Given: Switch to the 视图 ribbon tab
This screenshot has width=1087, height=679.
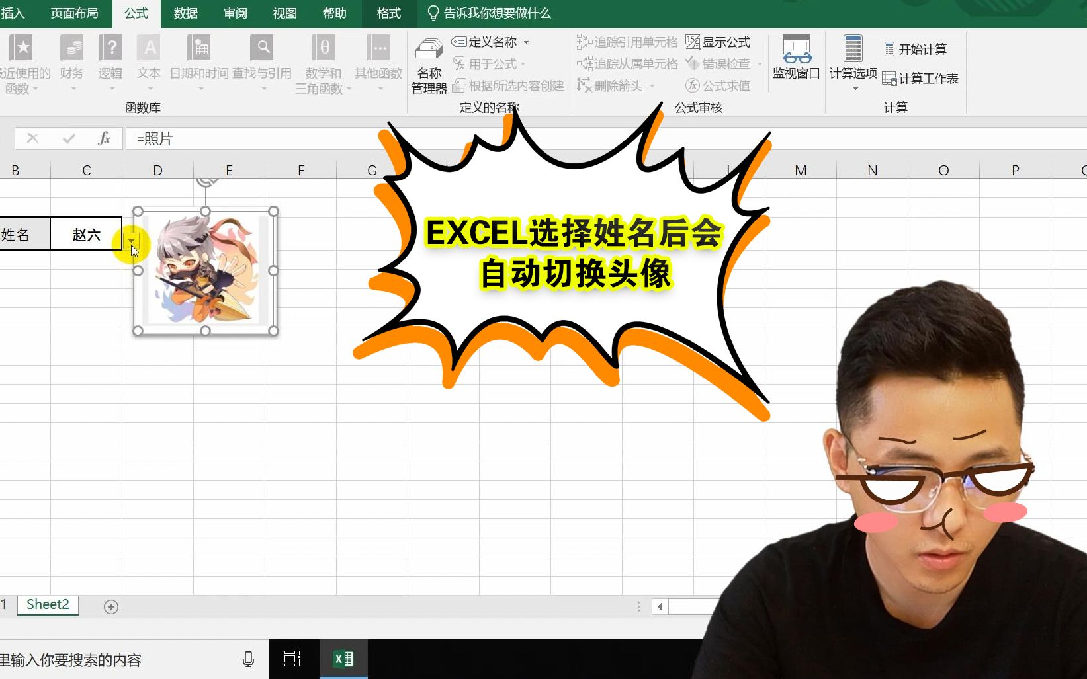Looking at the screenshot, I should click(x=285, y=13).
